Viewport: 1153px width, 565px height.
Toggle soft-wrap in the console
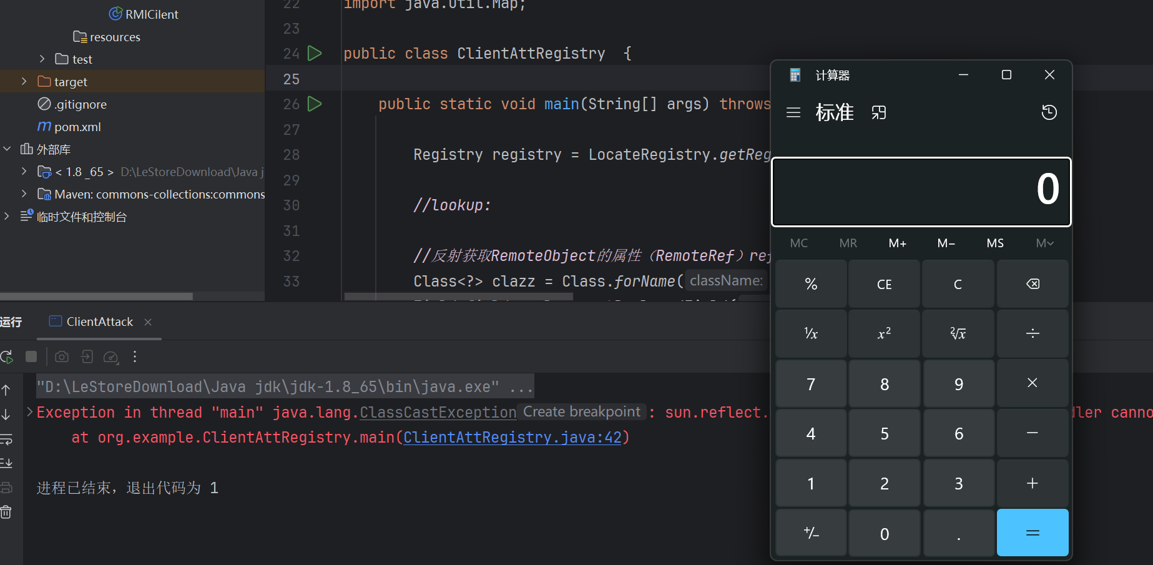pos(6,440)
